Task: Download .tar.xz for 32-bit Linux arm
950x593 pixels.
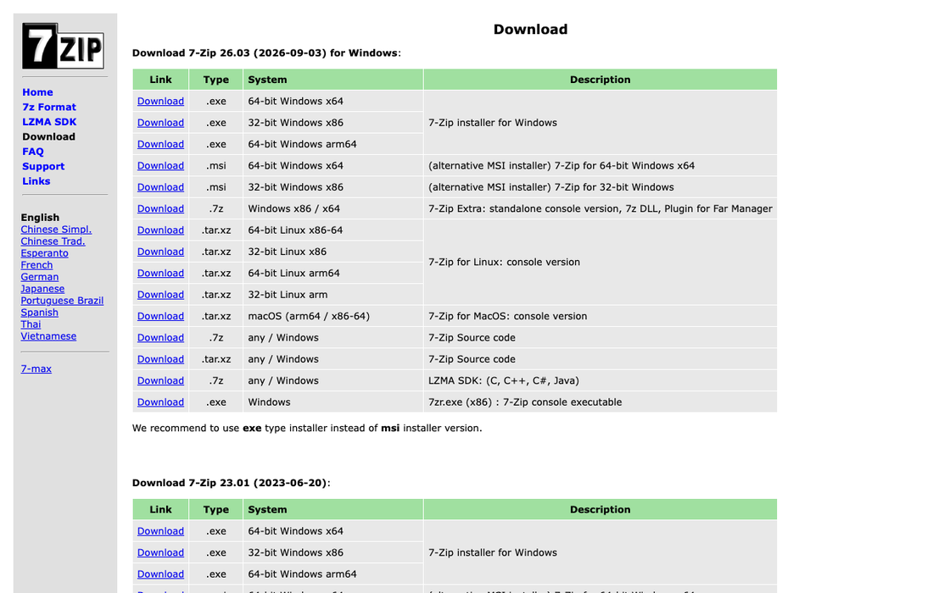Action: point(160,294)
